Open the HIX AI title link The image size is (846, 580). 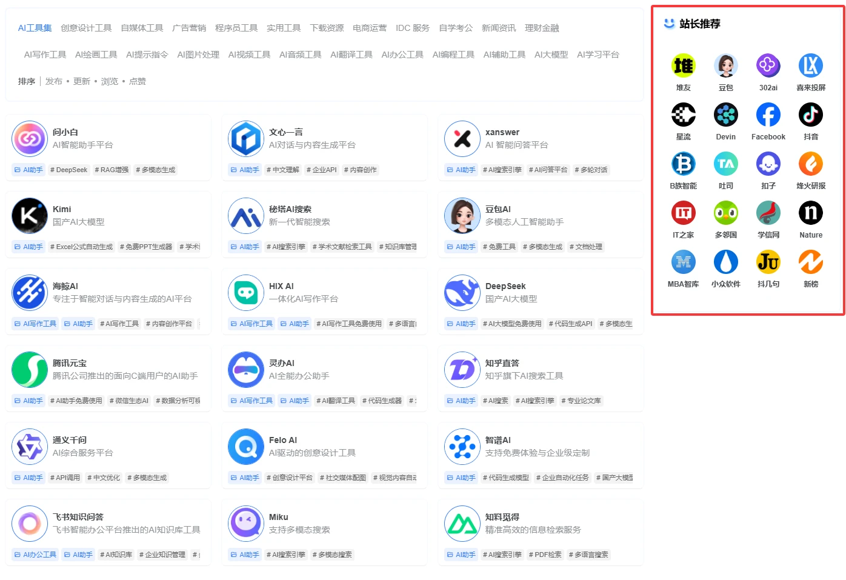[x=281, y=286]
